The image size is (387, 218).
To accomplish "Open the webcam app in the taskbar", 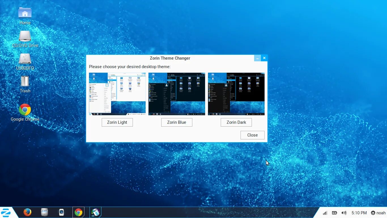I will pos(61,212).
